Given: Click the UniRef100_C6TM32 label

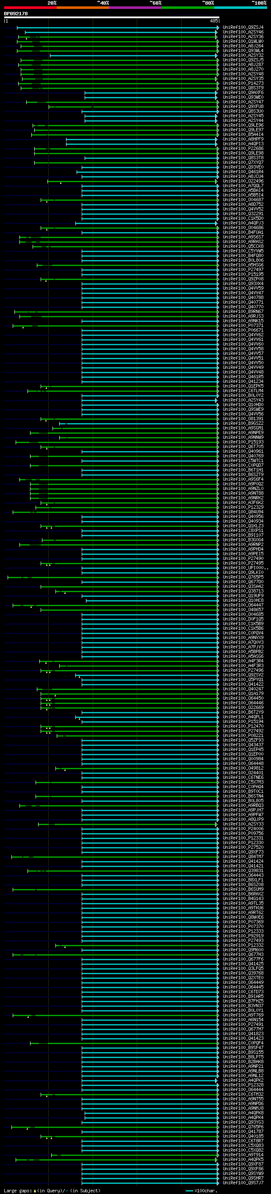Looking at the screenshot, I should coord(243,1094).
